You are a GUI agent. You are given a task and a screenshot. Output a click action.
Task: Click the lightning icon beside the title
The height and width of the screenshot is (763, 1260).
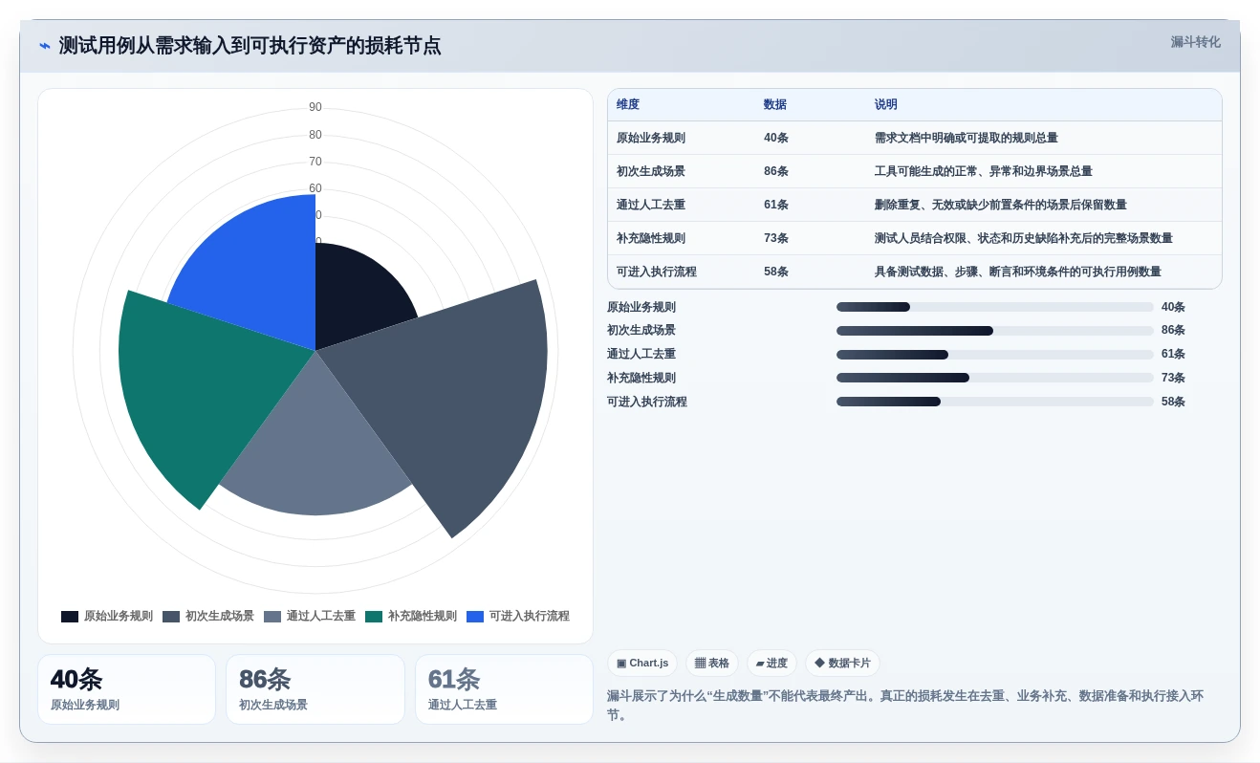tap(45, 46)
